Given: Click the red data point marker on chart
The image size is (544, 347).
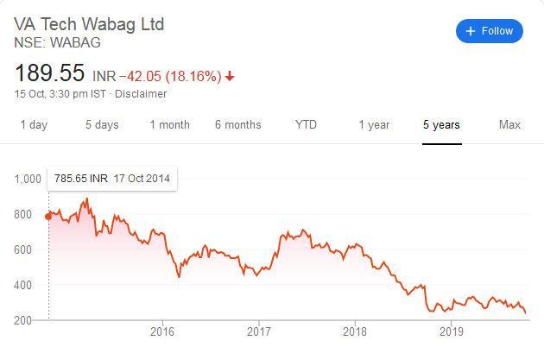Looking at the screenshot, I should pyautogui.click(x=48, y=217).
